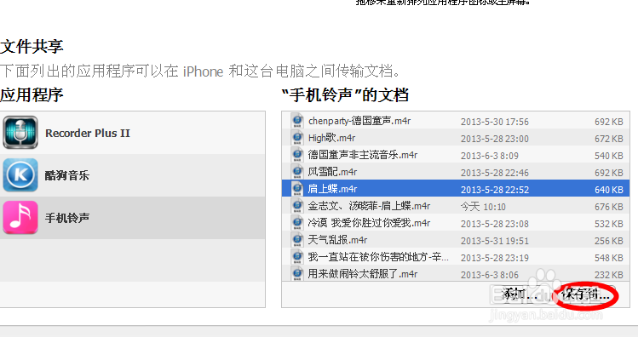Click the date 2013-6-3 8:09
Image resolution: width=638 pixels, height=337 pixels.
pos(490,156)
